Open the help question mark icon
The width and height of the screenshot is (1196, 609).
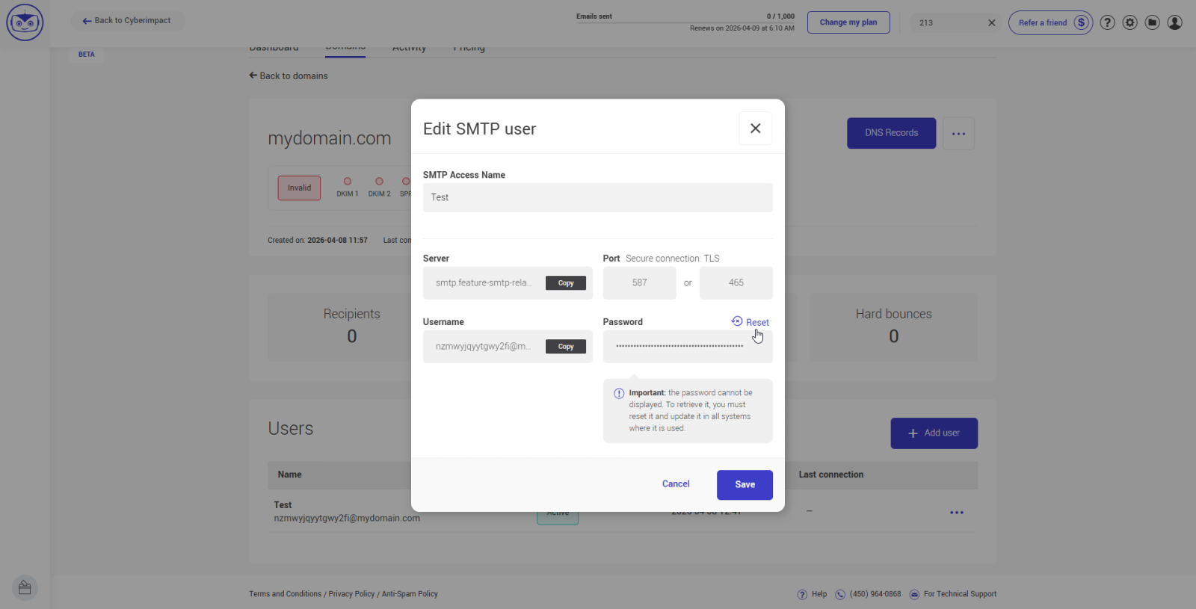1108,22
